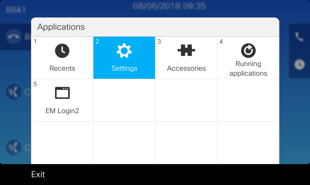Click the blurred date and time display
The height and width of the screenshot is (185, 310).
click(169, 6)
